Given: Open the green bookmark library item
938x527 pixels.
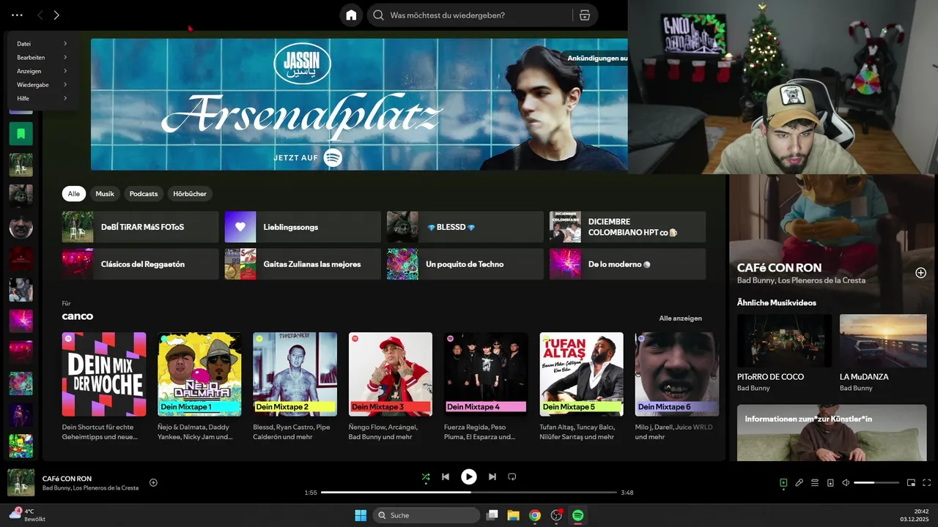Looking at the screenshot, I should pyautogui.click(x=21, y=134).
